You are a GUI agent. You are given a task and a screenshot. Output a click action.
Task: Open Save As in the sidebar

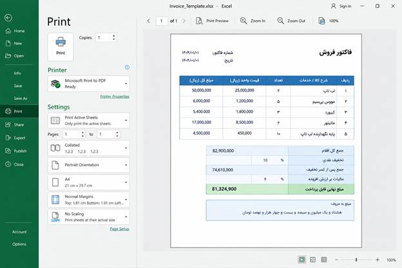[19, 99]
